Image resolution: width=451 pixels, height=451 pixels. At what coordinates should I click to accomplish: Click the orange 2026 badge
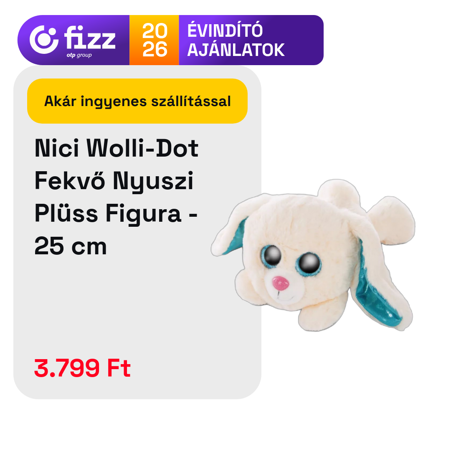tap(155, 40)
